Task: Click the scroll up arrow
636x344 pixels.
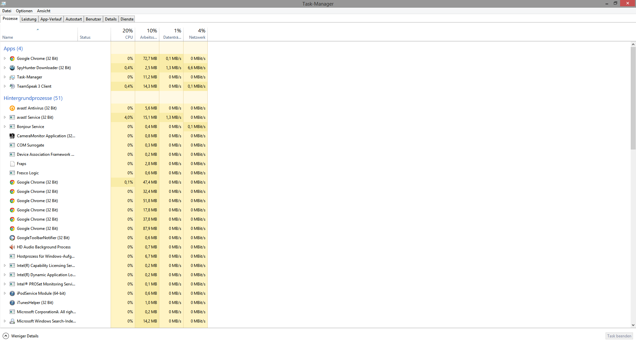Action: coord(633,44)
